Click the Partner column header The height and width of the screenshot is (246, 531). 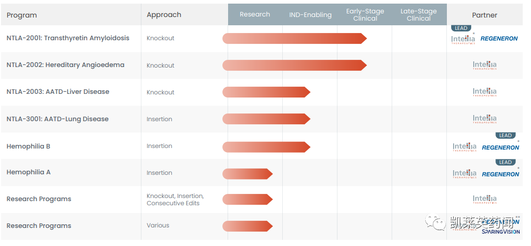[x=485, y=15]
